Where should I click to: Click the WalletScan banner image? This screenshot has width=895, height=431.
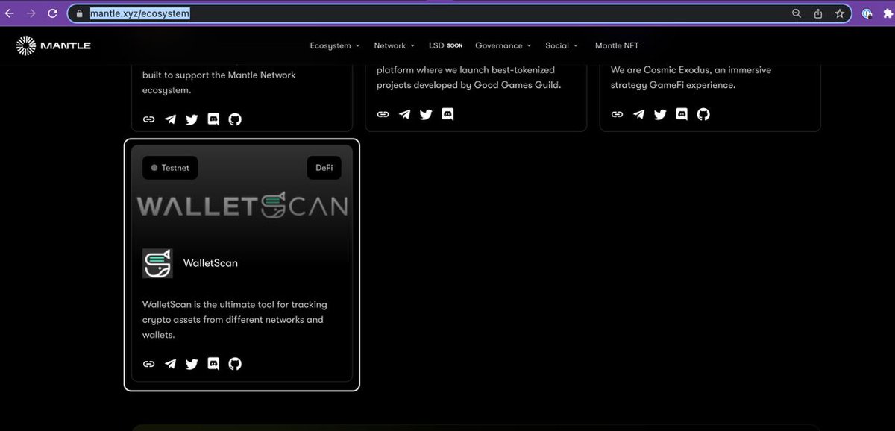click(x=242, y=206)
